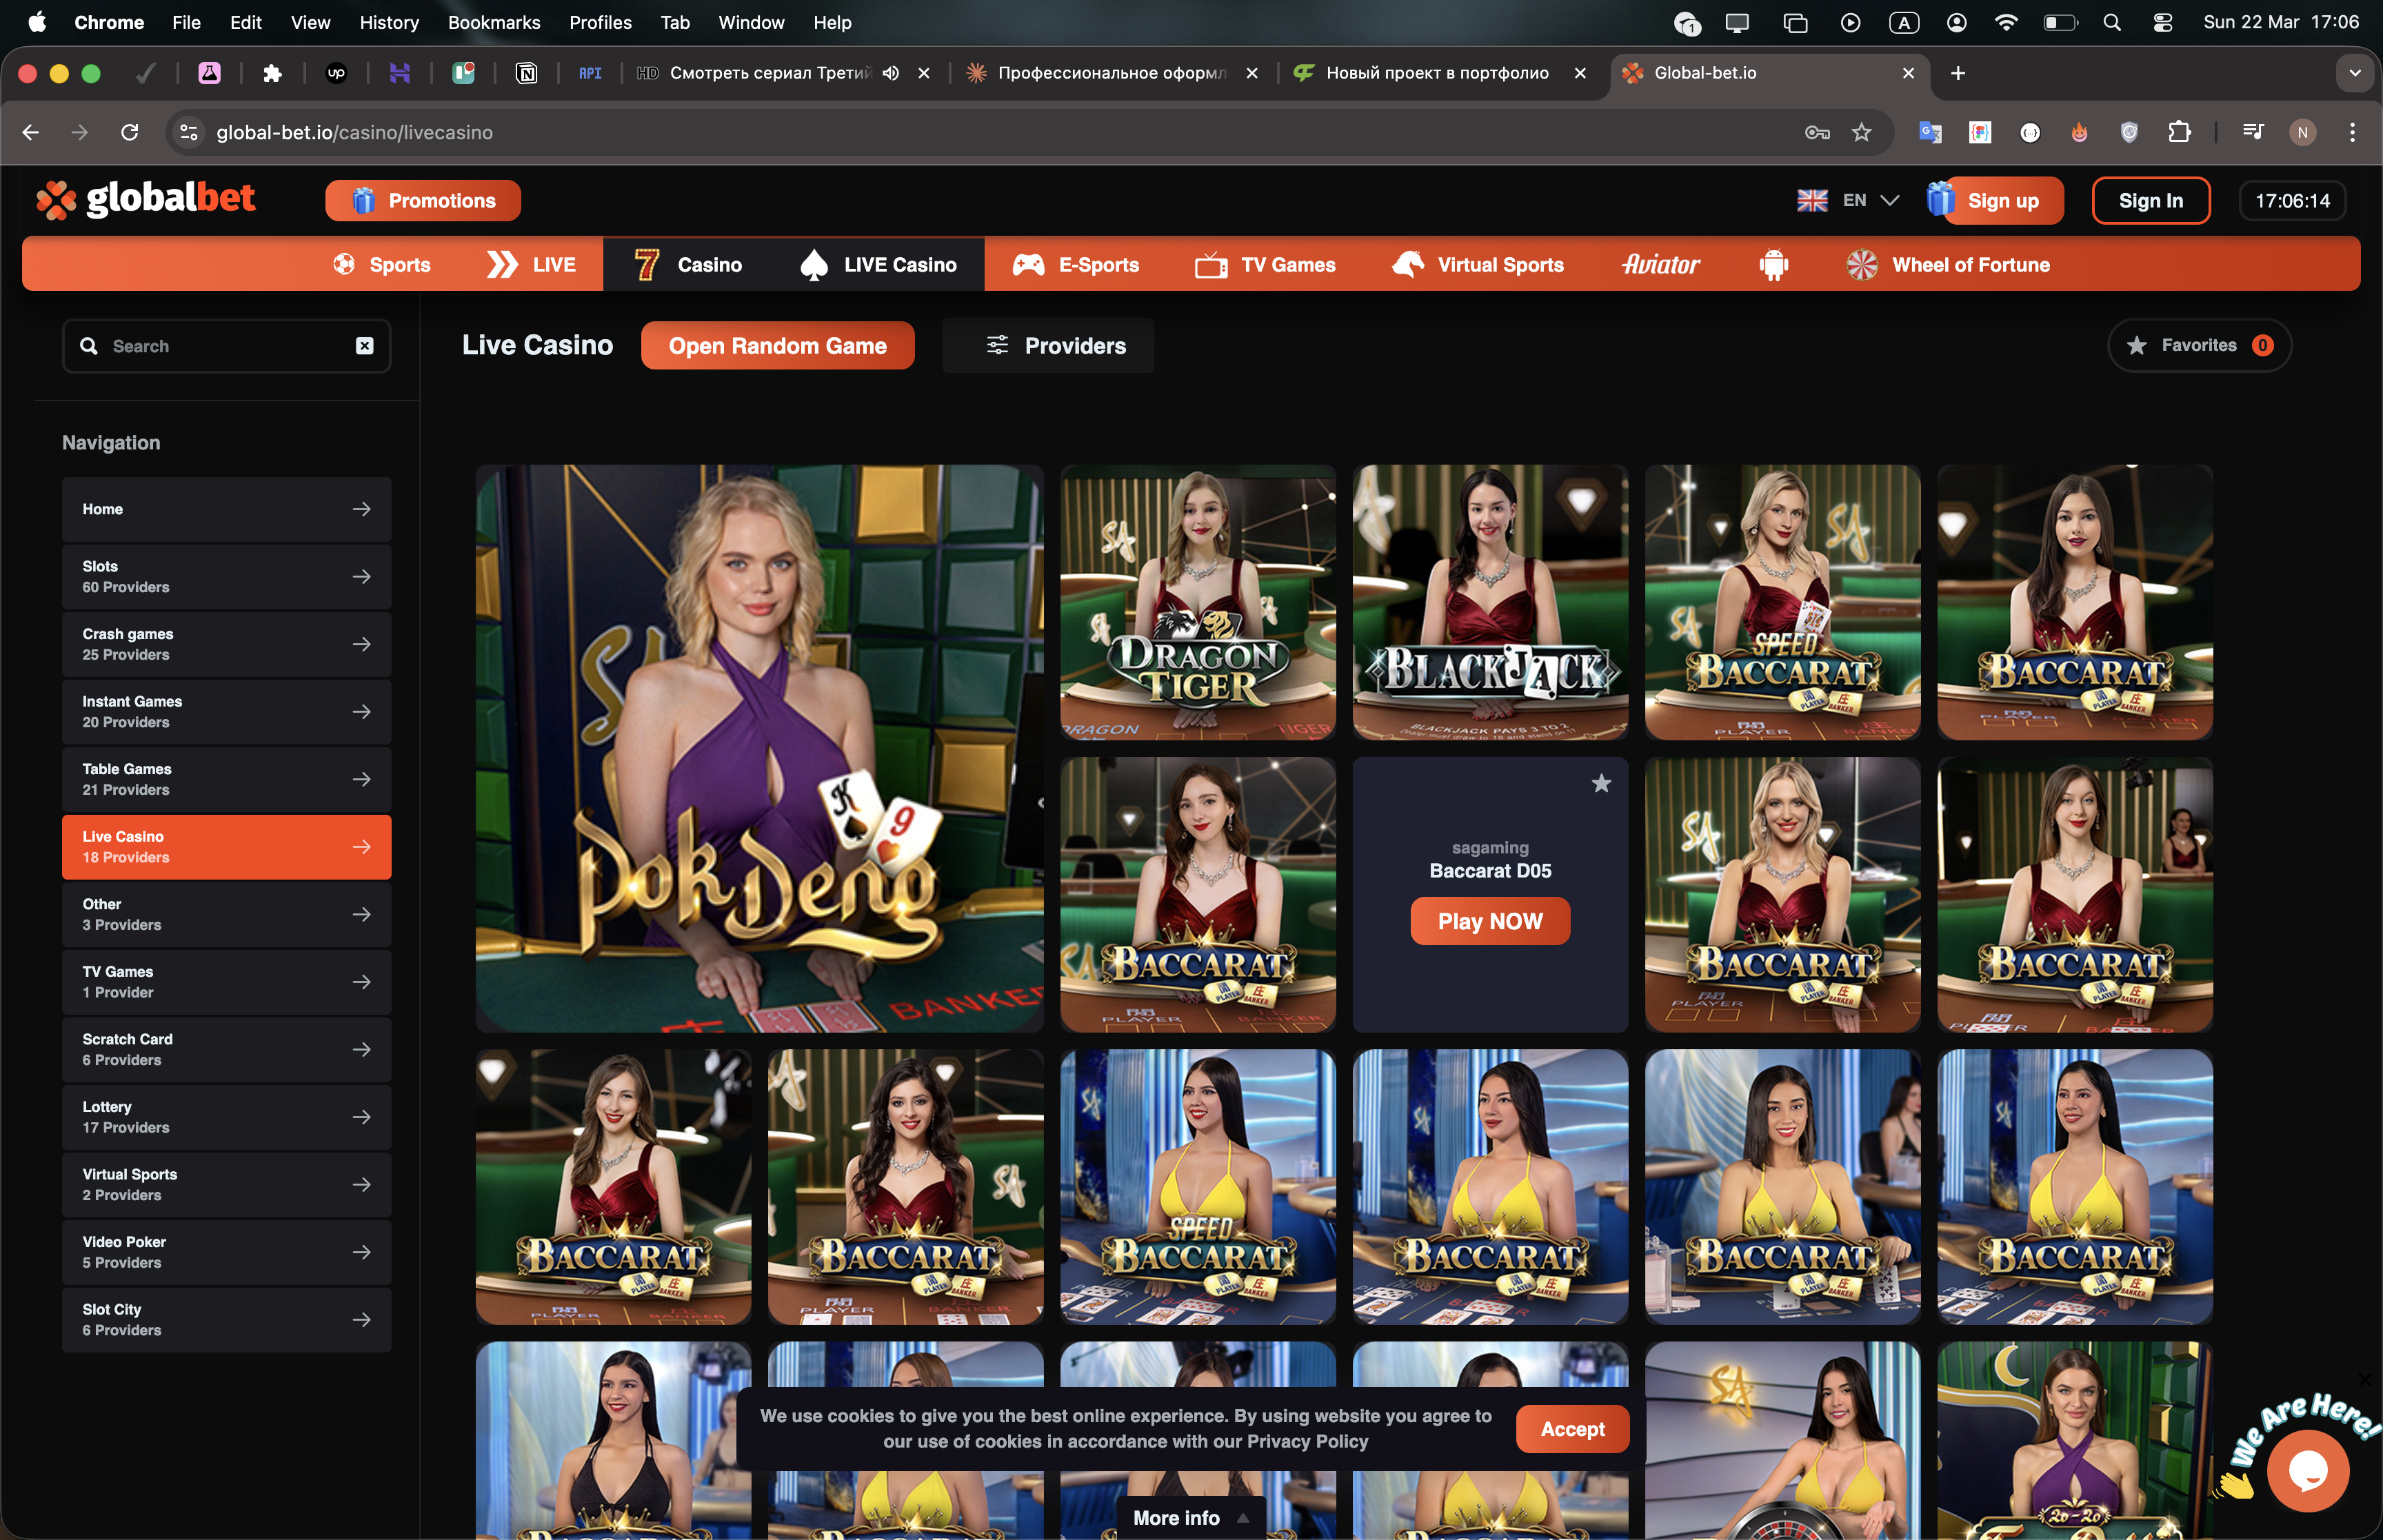Open Wheel of Fortune

click(x=1948, y=265)
